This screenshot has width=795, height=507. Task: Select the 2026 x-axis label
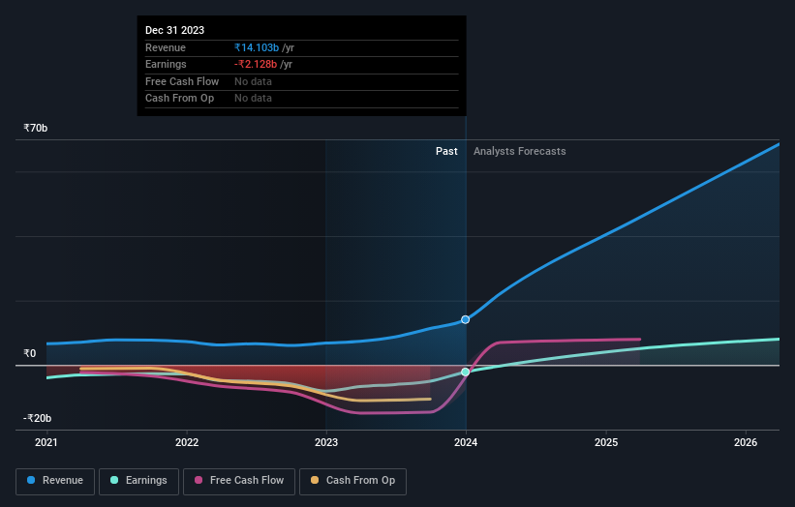[x=746, y=442]
